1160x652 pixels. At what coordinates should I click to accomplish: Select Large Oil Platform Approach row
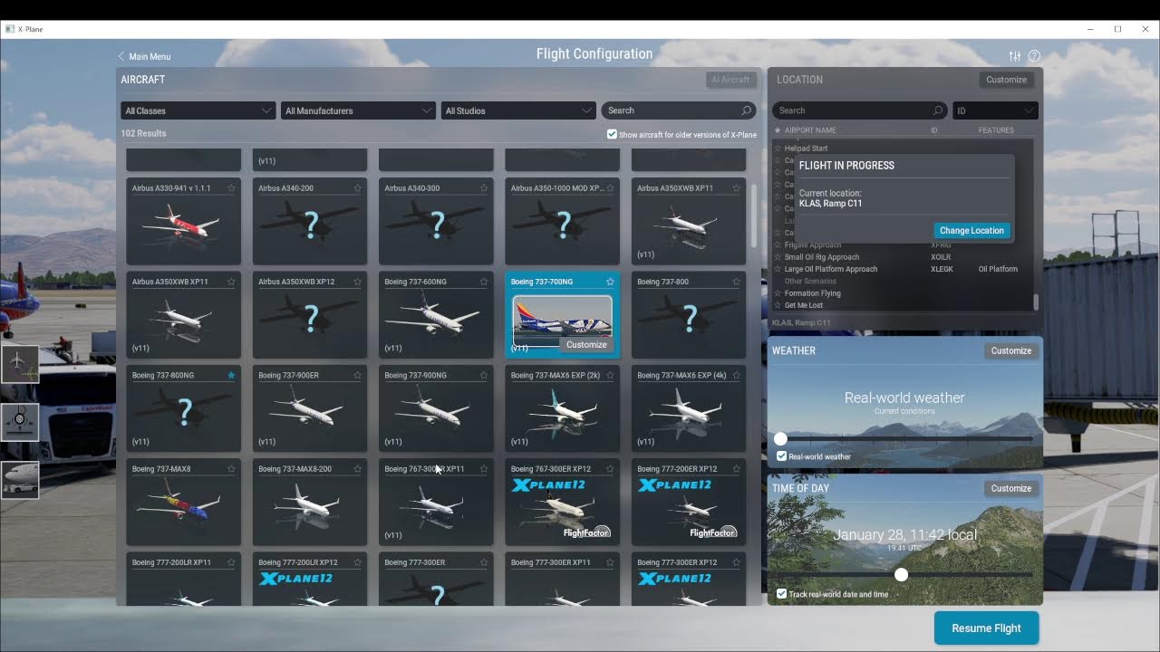click(x=903, y=269)
